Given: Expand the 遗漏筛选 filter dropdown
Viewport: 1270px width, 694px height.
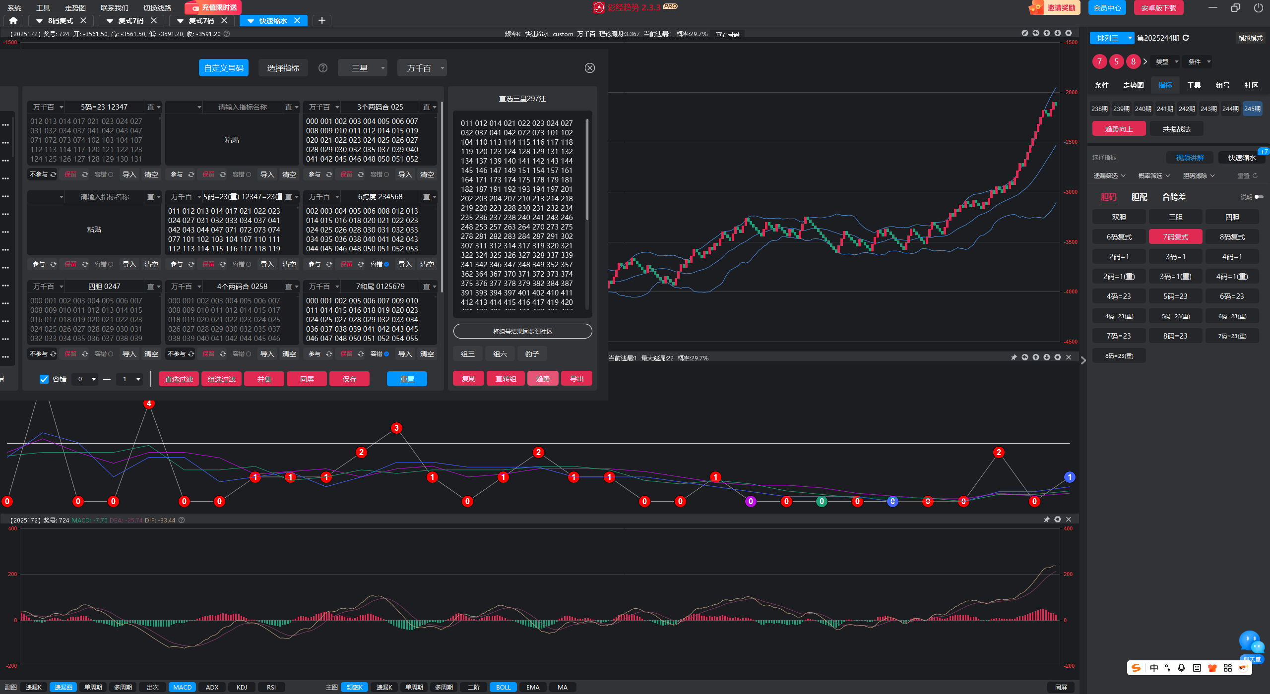Looking at the screenshot, I should [1109, 176].
